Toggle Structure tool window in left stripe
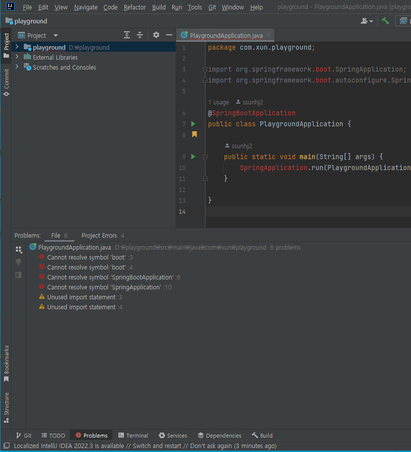Image resolution: width=411 pixels, height=452 pixels. pyautogui.click(x=6, y=407)
